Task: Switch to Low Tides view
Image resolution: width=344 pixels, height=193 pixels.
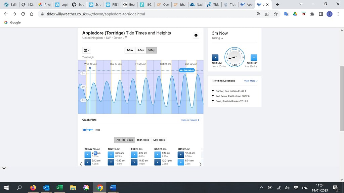Action: click(x=159, y=140)
